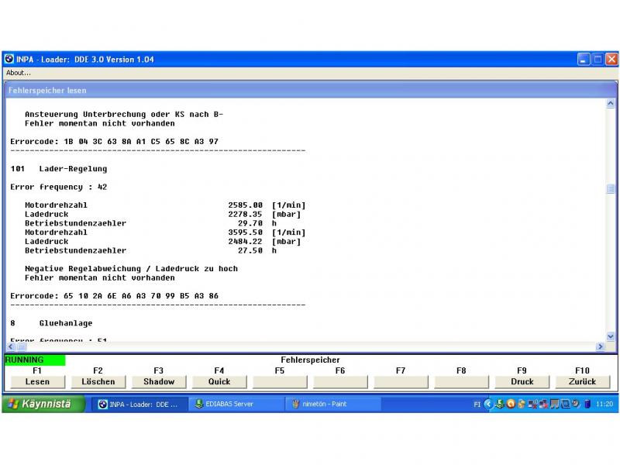Click the F4 Quick button
The image size is (620, 465).
(x=219, y=381)
